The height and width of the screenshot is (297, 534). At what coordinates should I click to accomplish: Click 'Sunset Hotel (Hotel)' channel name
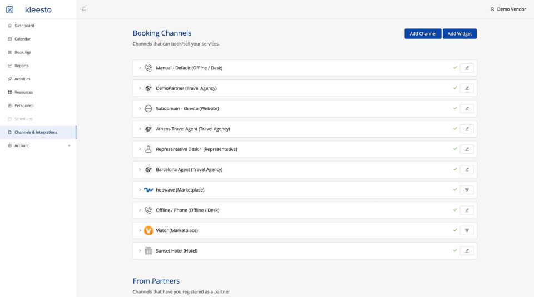click(x=176, y=251)
